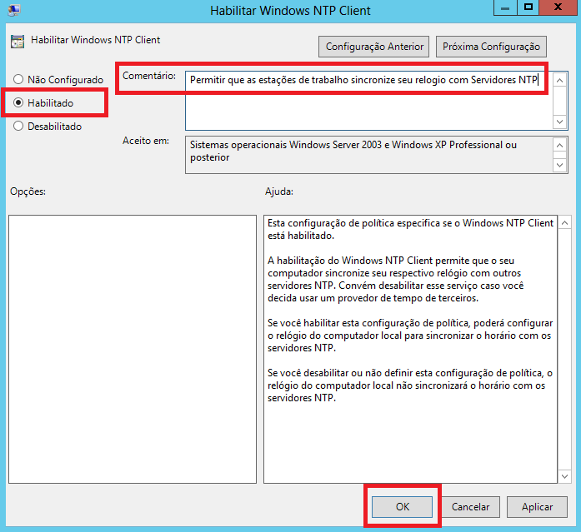Click the window title 'Habilitar Windows NTP Client'
Viewport: 581px width, 532px height.
290,10
